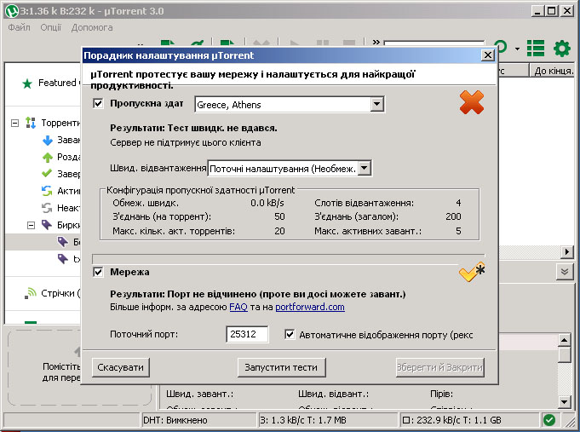Click the download speed status bar entry
This screenshot has width=580, height=432.
(328, 420)
